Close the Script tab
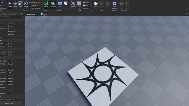The image size is (189, 106). tap(48, 14)
